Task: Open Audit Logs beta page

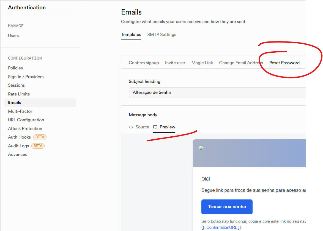Action: point(18,146)
